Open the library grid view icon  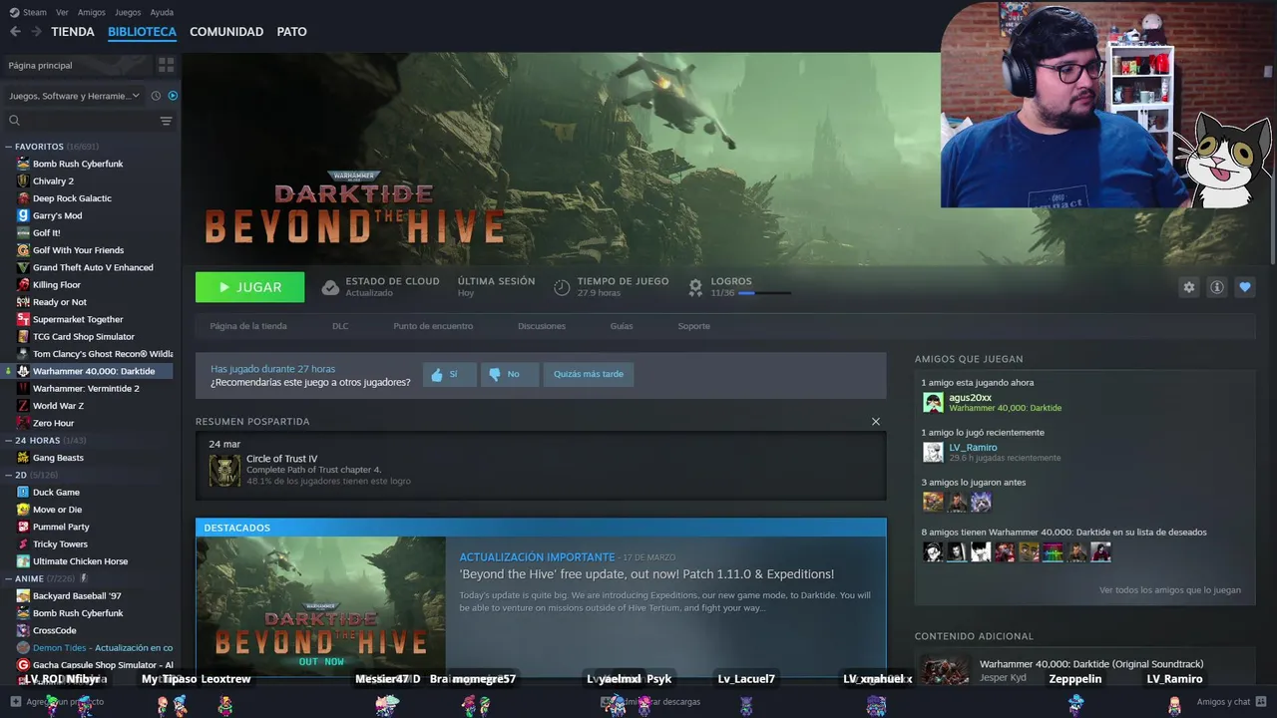166,65
